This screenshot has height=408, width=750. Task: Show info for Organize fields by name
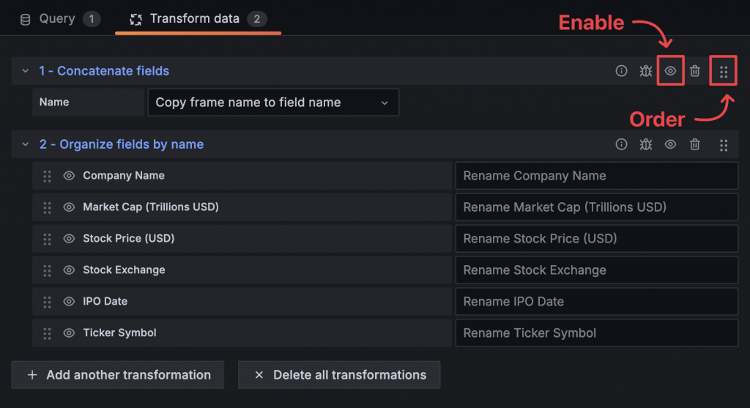tap(621, 144)
